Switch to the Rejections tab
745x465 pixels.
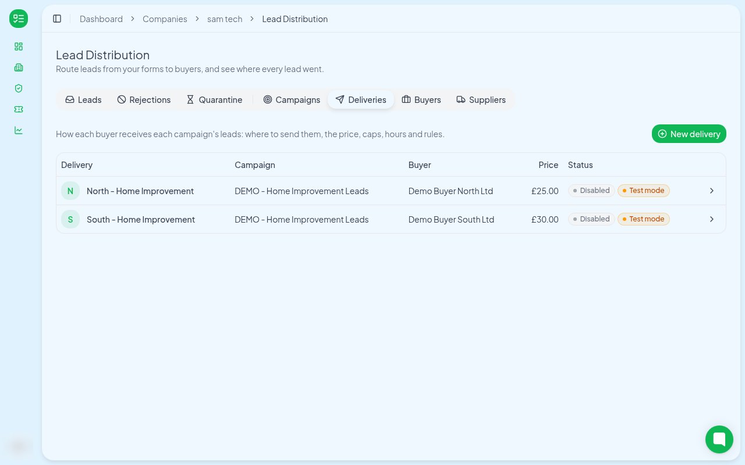point(144,99)
